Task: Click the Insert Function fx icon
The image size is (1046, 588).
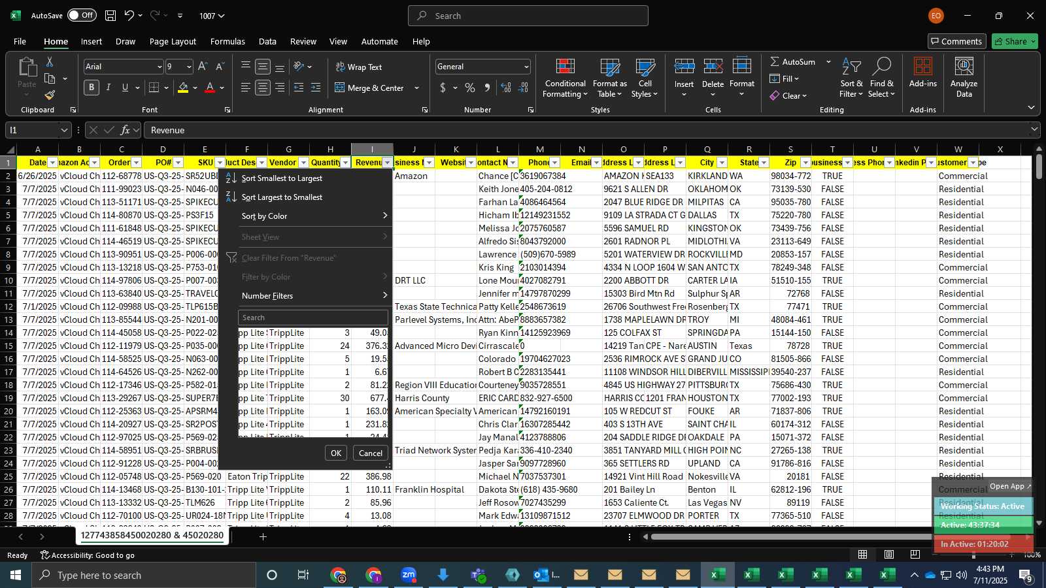Action: 126,130
